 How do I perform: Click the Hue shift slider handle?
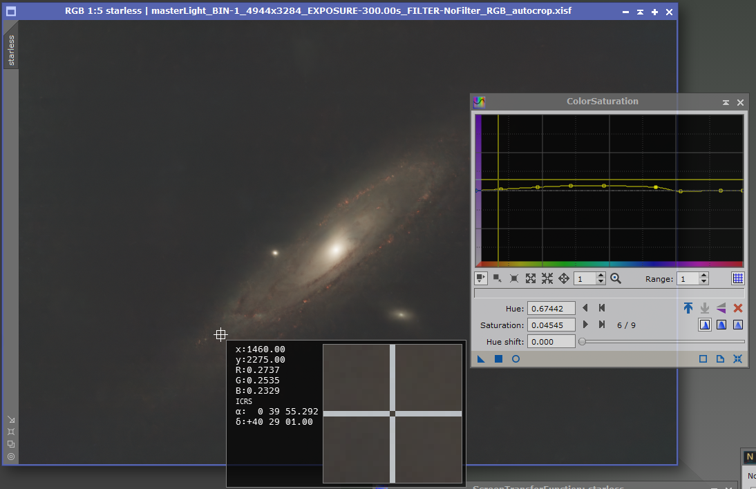click(583, 341)
